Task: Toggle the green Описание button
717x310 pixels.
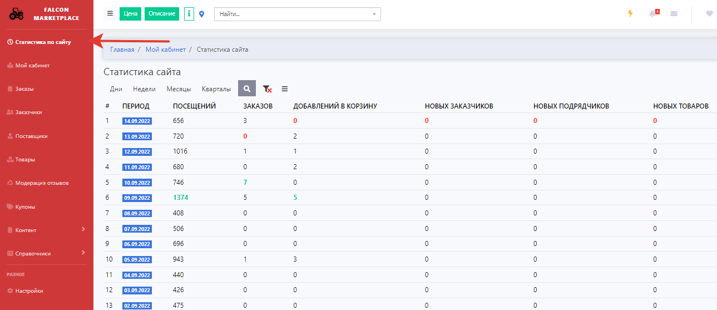Action: [162, 14]
